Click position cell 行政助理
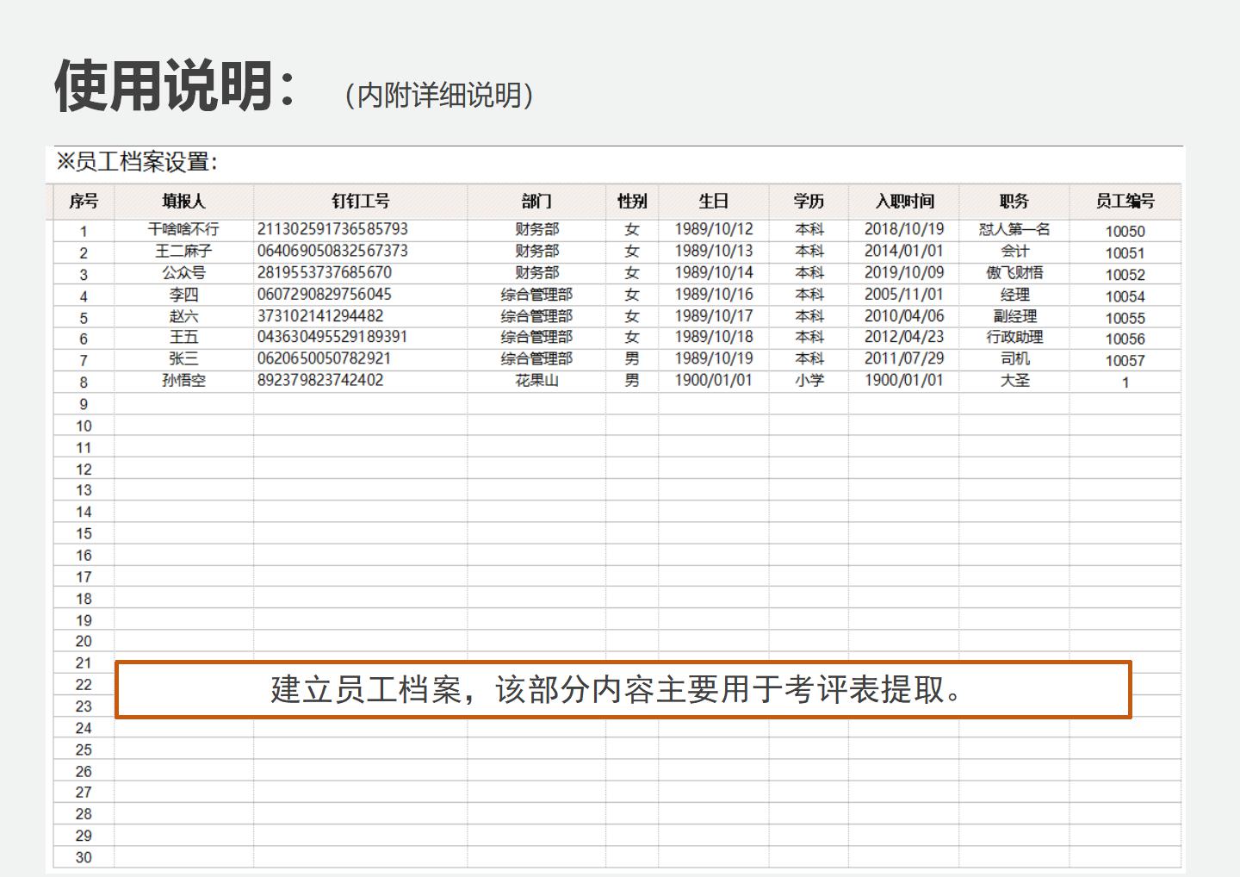The height and width of the screenshot is (877, 1240). coord(1014,337)
